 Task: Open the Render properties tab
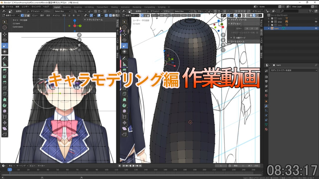click(266, 77)
